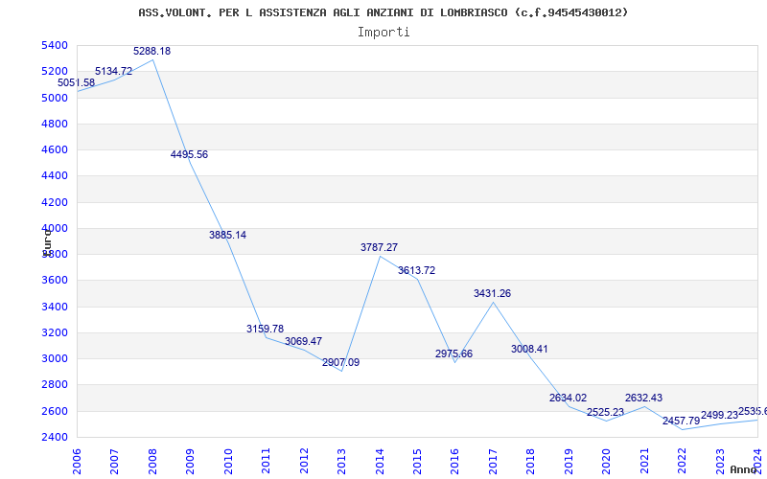Click the 2006 x-axis year label
The width and height of the screenshot is (767, 479).
pos(77,462)
